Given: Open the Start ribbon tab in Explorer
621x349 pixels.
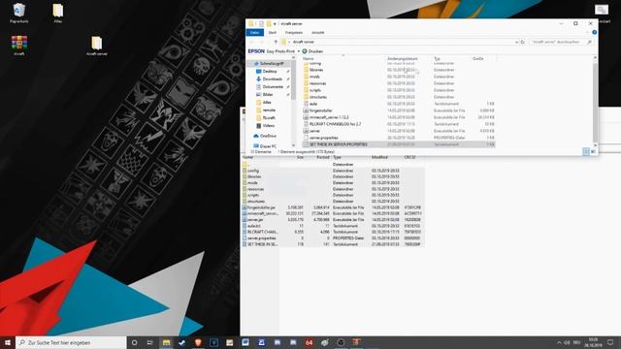Looking at the screenshot, I should [273, 32].
